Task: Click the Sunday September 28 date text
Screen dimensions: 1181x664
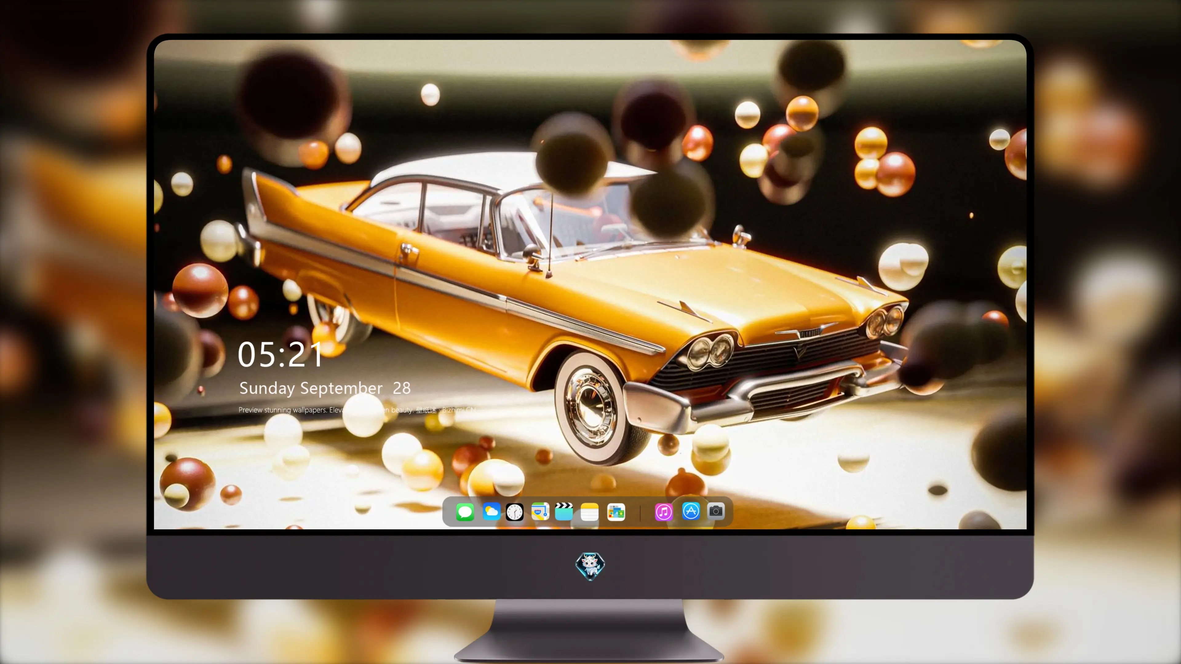Action: click(x=324, y=388)
